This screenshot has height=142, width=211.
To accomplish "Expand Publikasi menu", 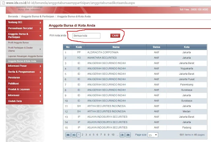I will point(40,84).
